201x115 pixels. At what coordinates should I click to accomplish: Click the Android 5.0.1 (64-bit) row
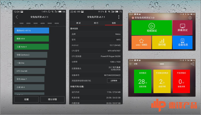click(96, 45)
